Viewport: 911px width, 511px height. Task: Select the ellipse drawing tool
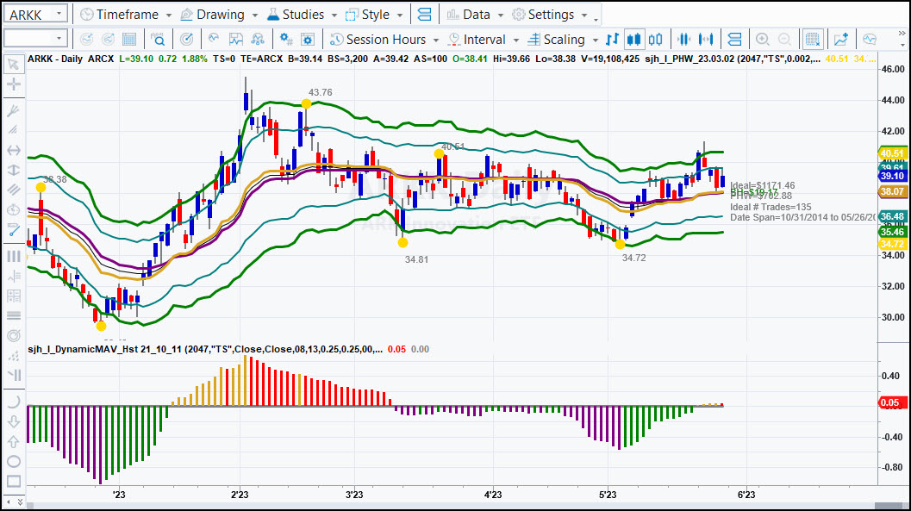(14, 462)
